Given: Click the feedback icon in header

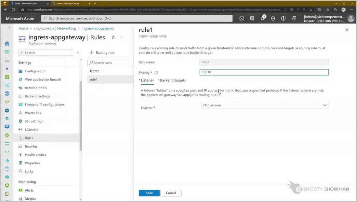Looking at the screenshot, I should [x=294, y=19].
